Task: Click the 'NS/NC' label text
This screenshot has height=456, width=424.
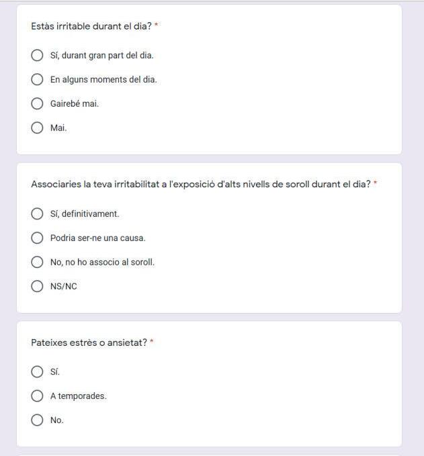Action: 64,286
